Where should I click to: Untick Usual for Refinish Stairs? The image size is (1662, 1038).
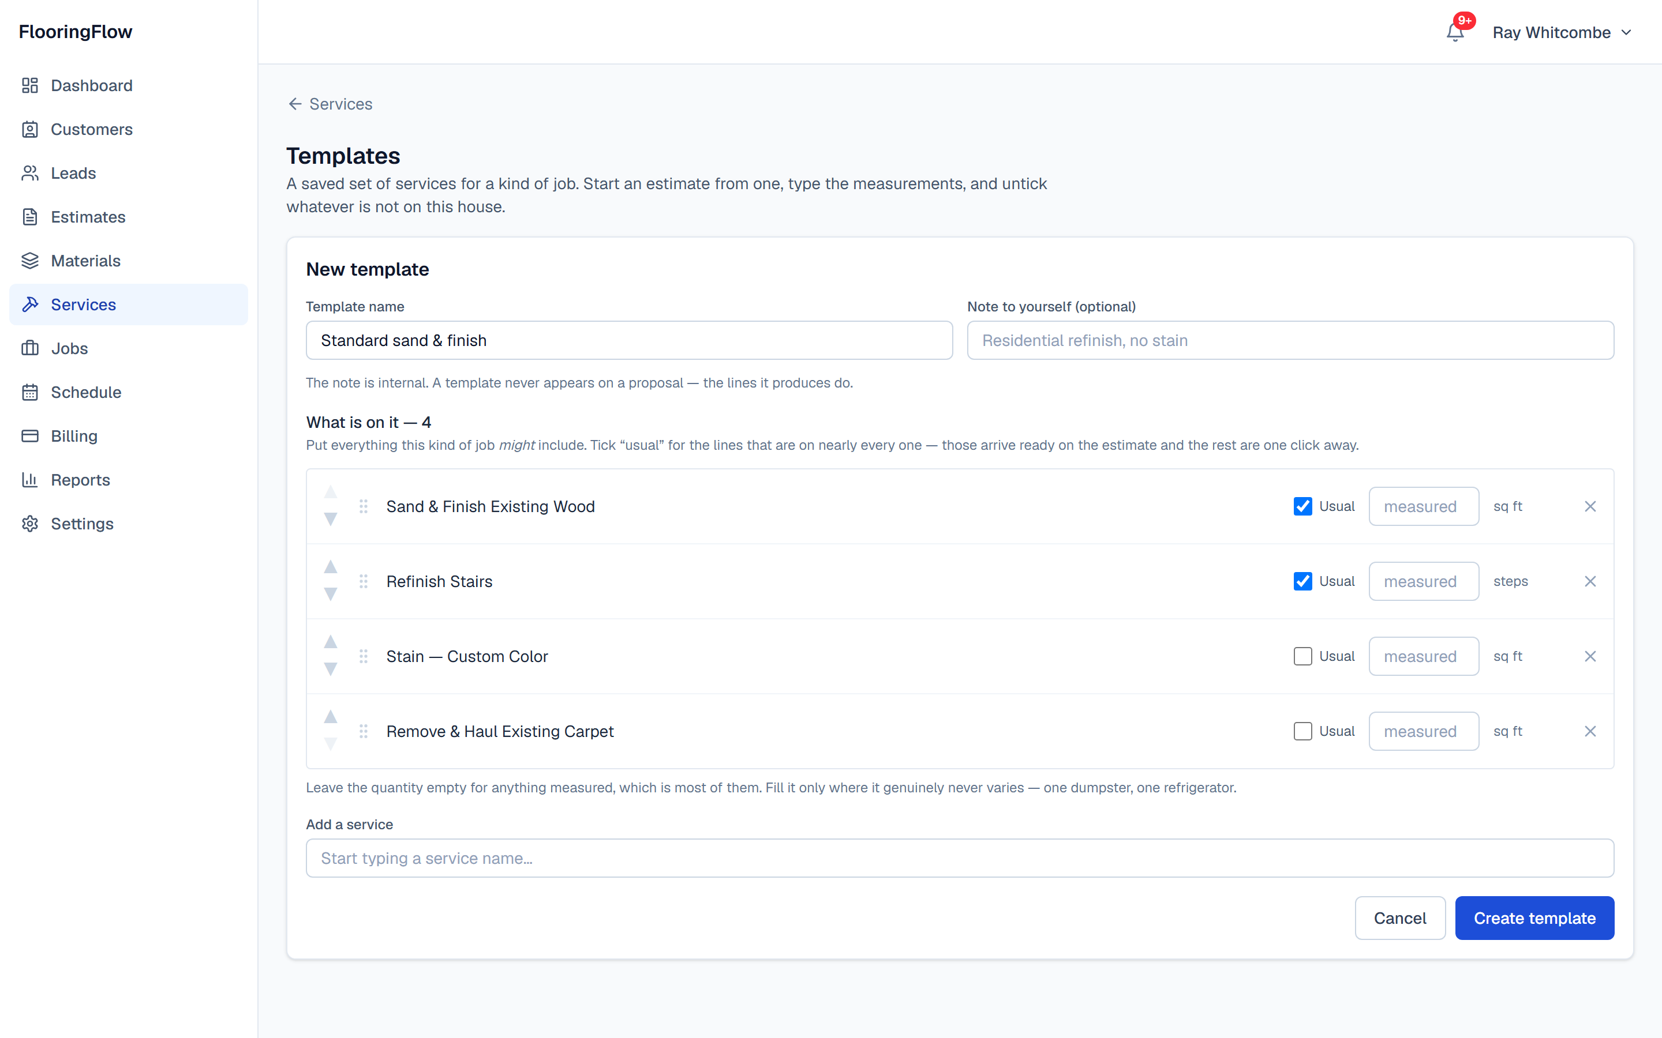[1303, 581]
